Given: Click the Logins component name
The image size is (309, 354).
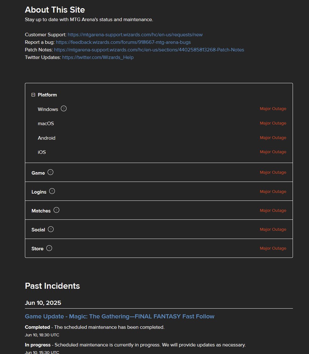Looking at the screenshot, I should (39, 192).
